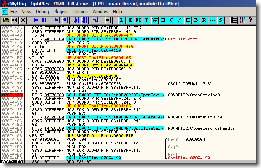Select the TEST EAX,EAX instruction

tap(81, 54)
